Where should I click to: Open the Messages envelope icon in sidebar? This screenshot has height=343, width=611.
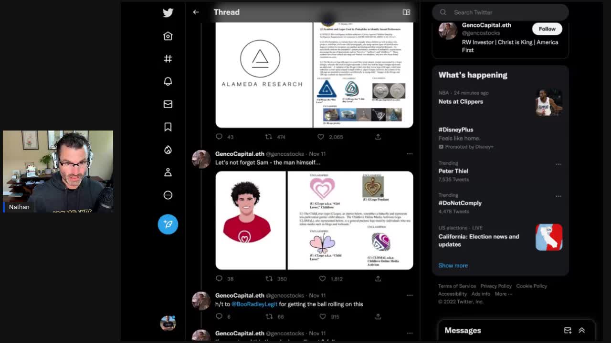click(168, 104)
